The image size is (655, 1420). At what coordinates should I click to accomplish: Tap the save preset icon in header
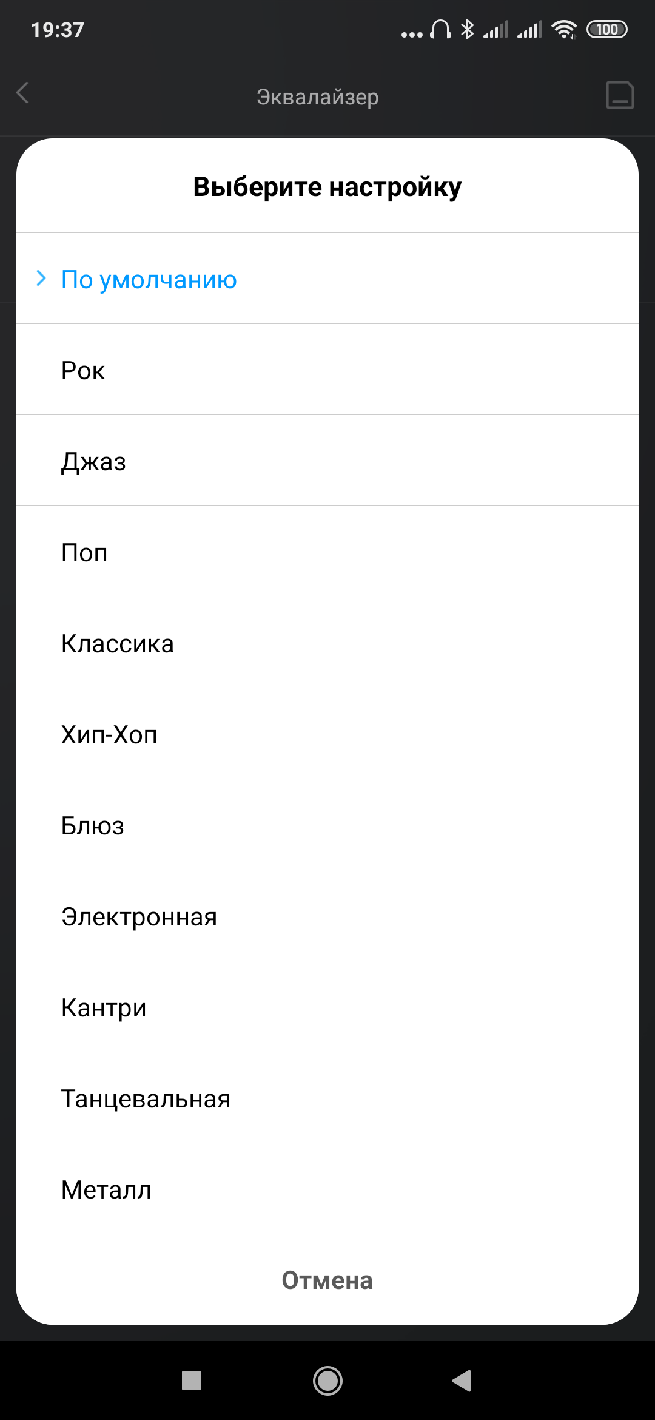pyautogui.click(x=620, y=95)
